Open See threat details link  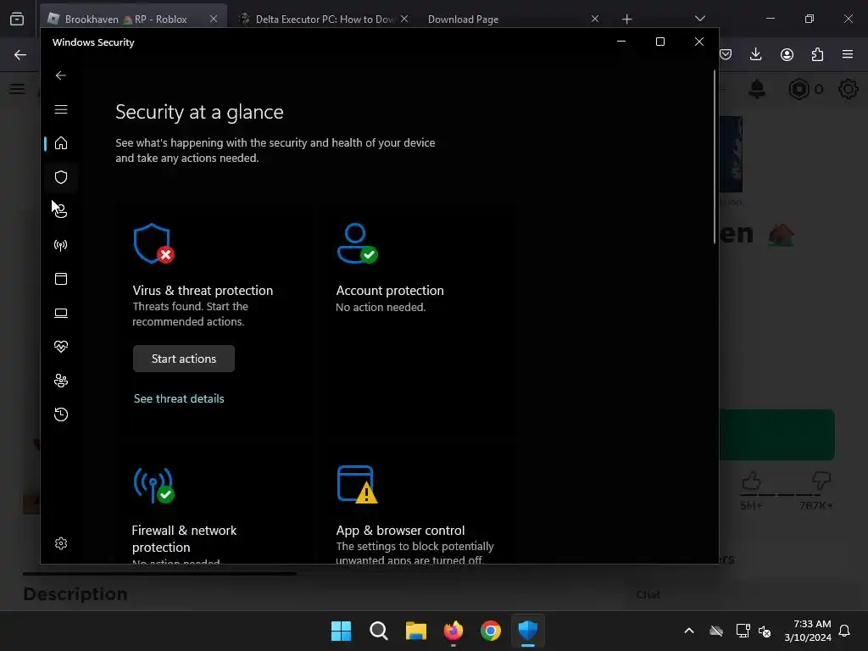179,398
